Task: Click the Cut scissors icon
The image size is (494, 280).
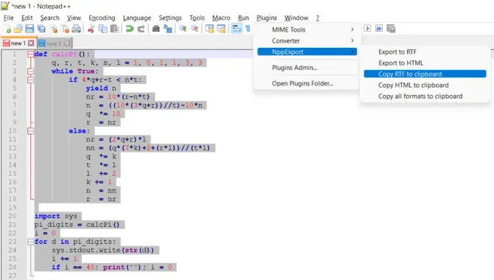Action: click(91, 29)
